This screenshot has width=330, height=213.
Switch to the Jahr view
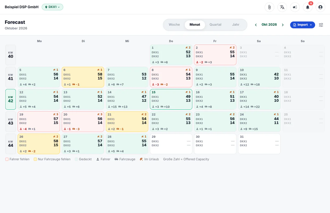(x=236, y=25)
